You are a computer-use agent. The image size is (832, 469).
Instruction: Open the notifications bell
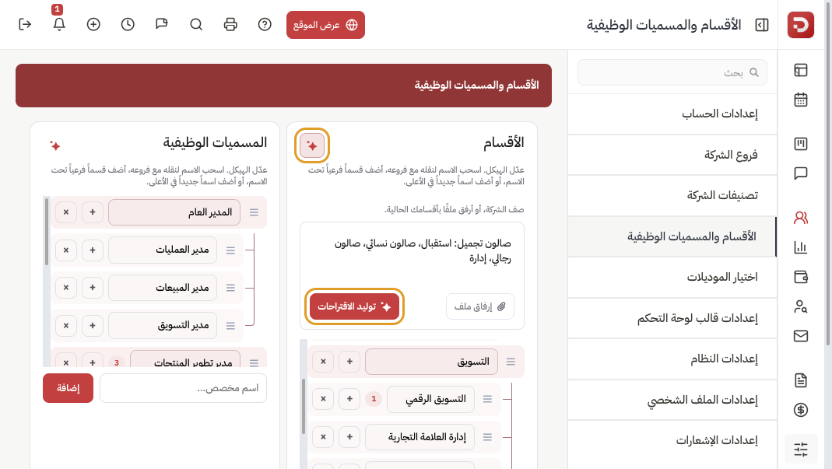pyautogui.click(x=59, y=24)
